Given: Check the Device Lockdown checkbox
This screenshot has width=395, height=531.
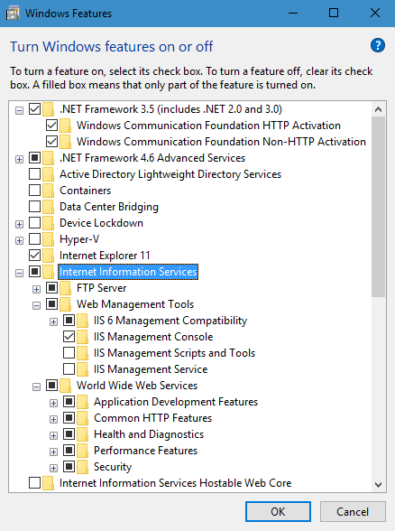Looking at the screenshot, I should pos(34,223).
